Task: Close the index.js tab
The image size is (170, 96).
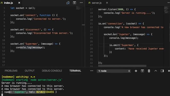Action: tap(19, 3)
